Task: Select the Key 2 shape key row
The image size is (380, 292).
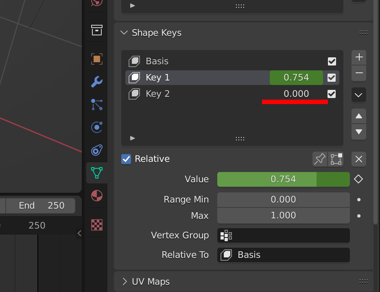Action: click(232, 94)
